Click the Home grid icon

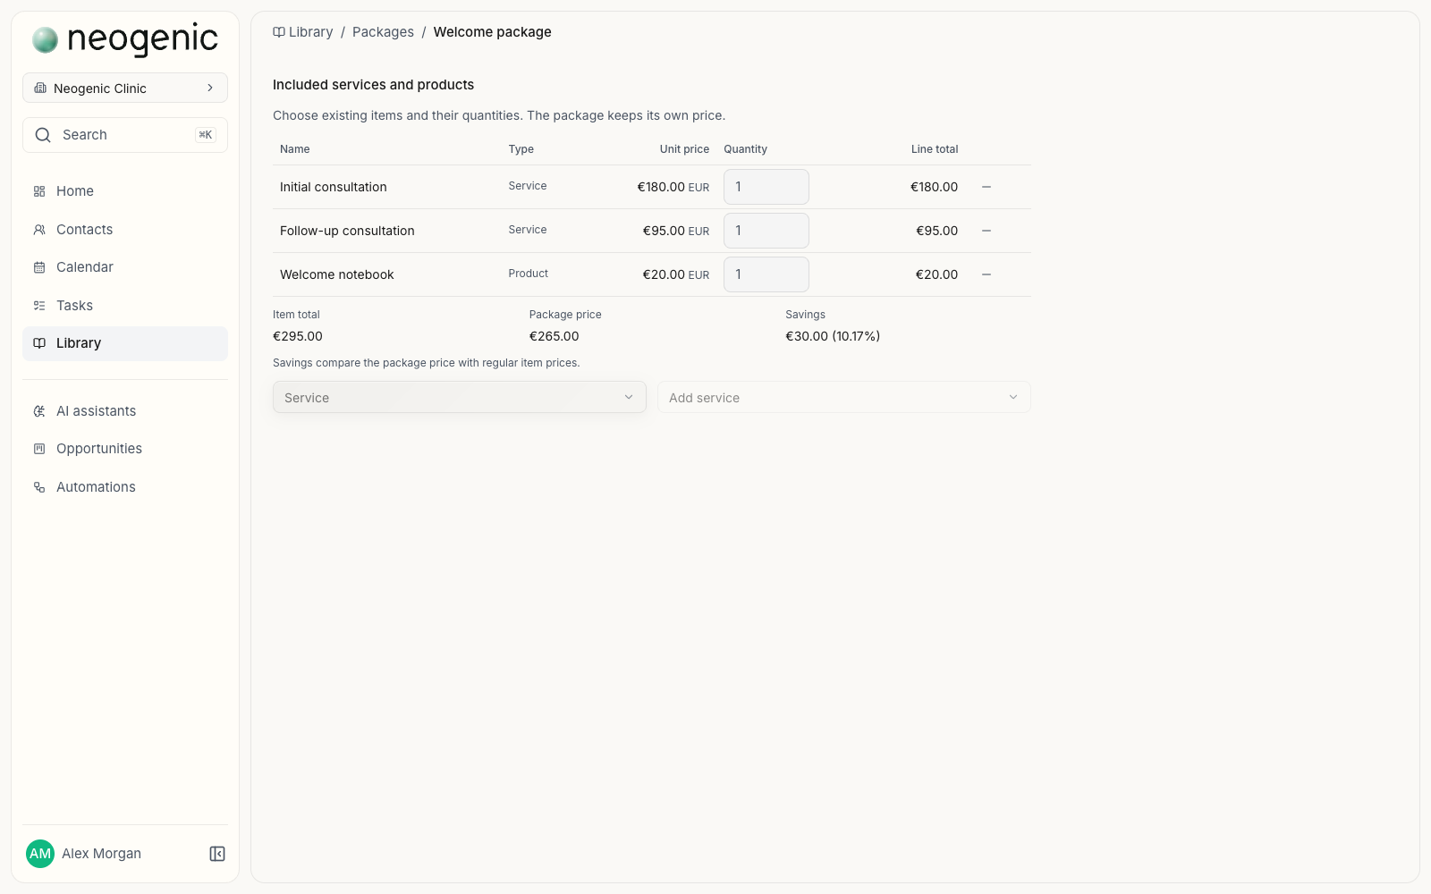pyautogui.click(x=39, y=191)
